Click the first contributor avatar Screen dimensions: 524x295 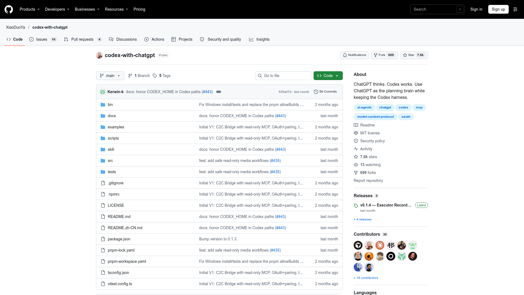click(x=358, y=245)
